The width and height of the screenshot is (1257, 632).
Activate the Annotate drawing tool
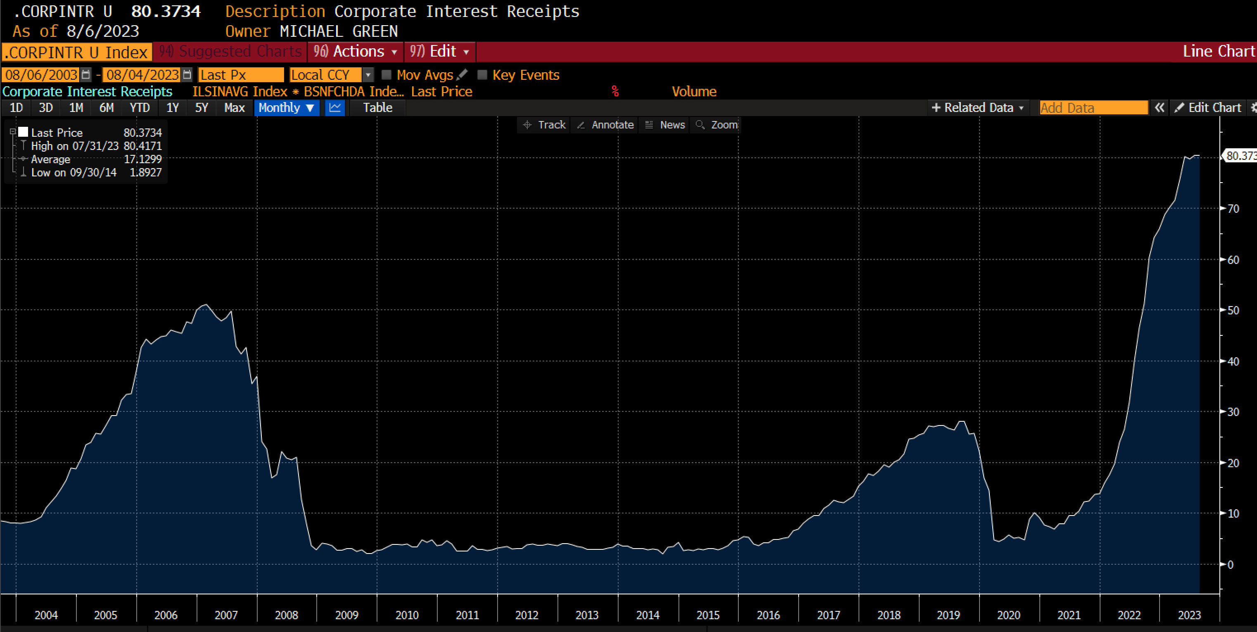(x=605, y=125)
